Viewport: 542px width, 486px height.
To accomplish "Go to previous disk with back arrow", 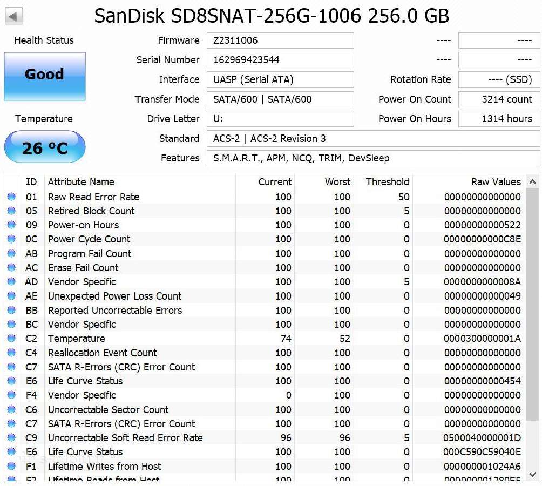I will coord(13,16).
